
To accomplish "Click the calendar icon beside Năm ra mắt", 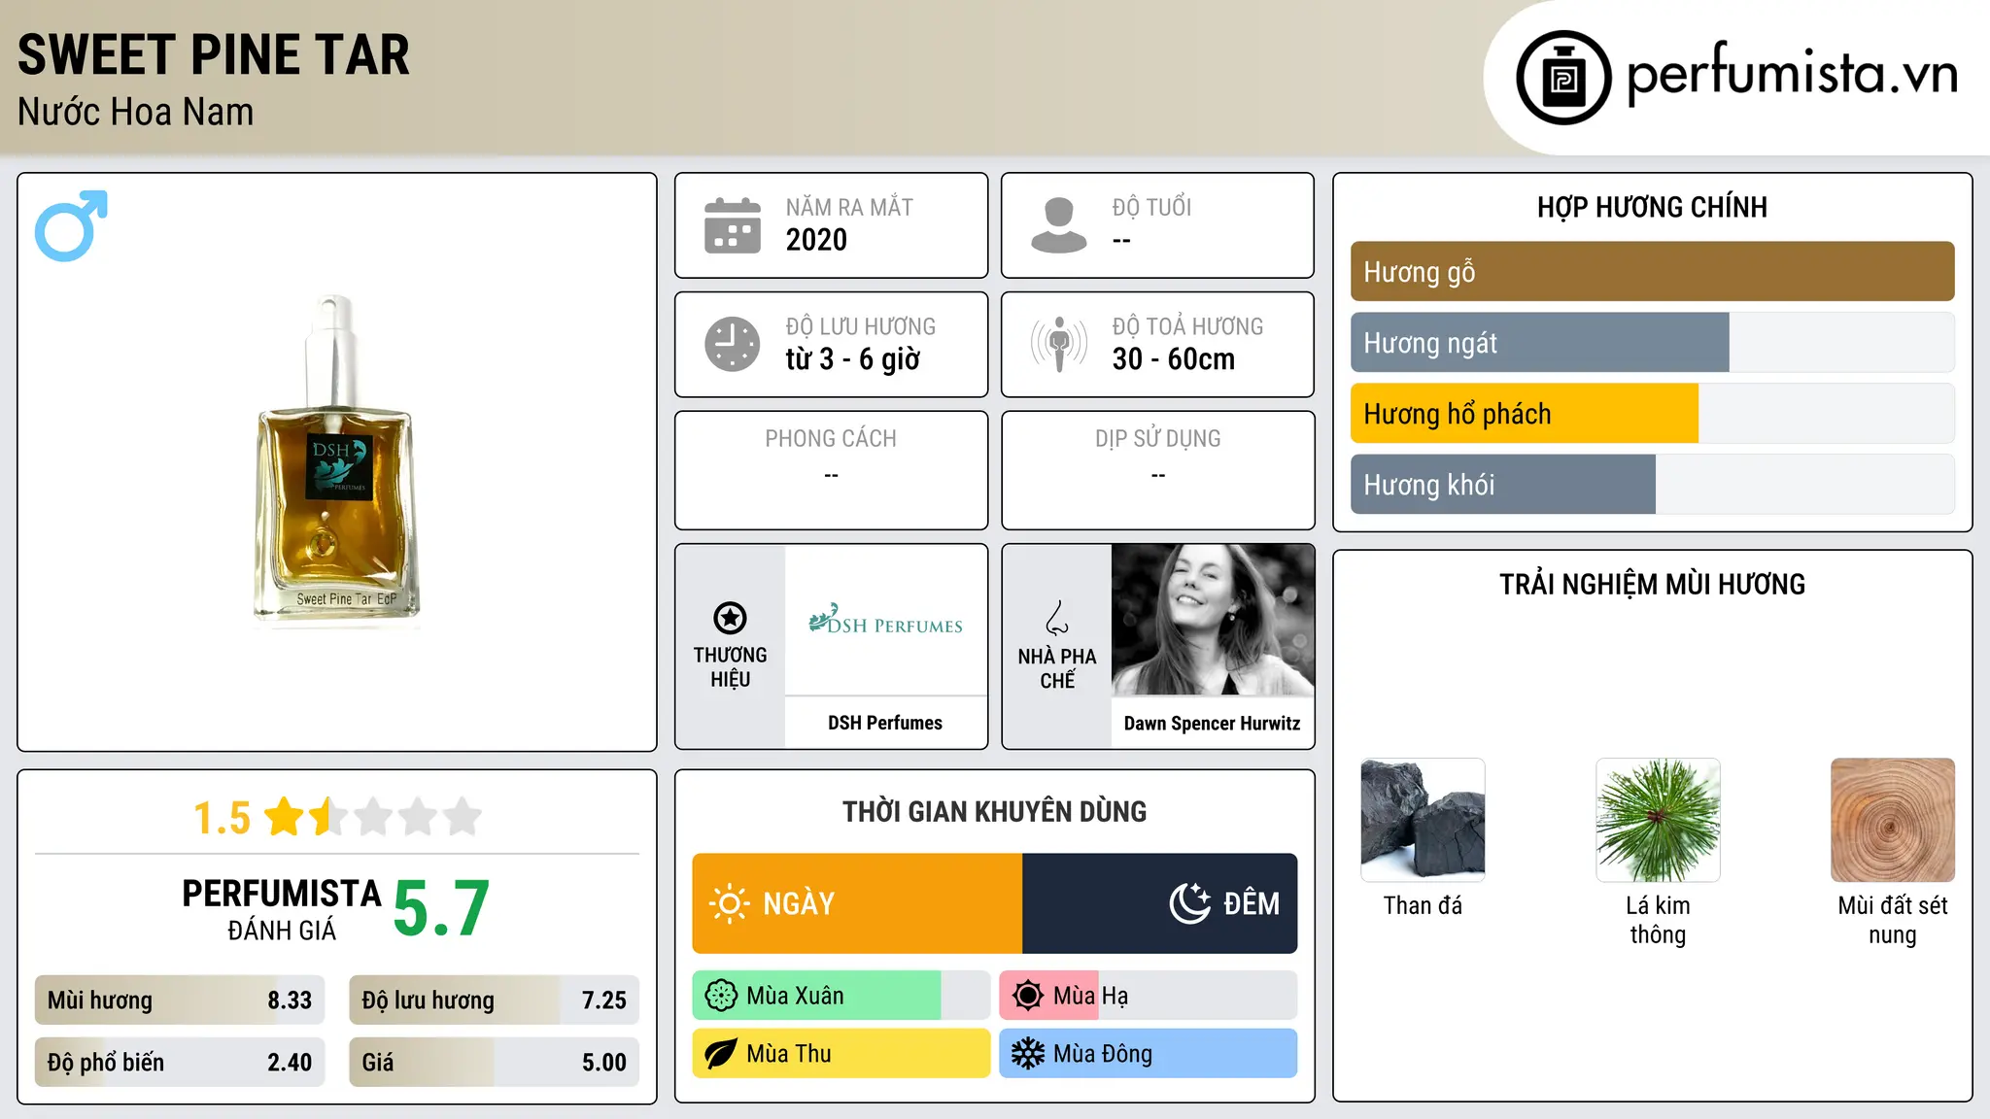I will point(733,225).
